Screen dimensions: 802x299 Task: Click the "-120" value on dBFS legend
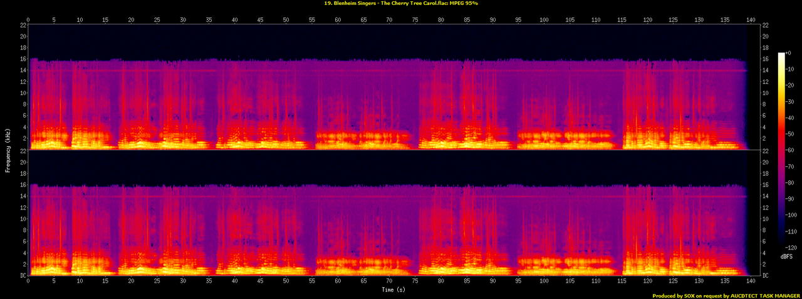[792, 247]
